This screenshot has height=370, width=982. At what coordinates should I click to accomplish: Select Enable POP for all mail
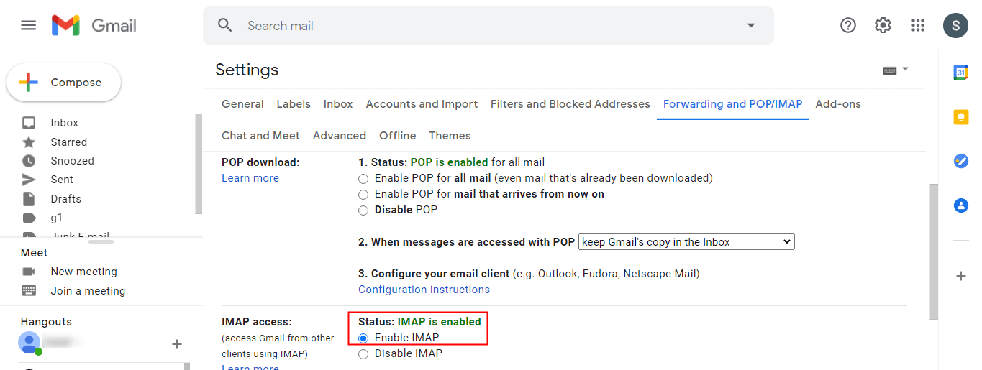pos(363,178)
